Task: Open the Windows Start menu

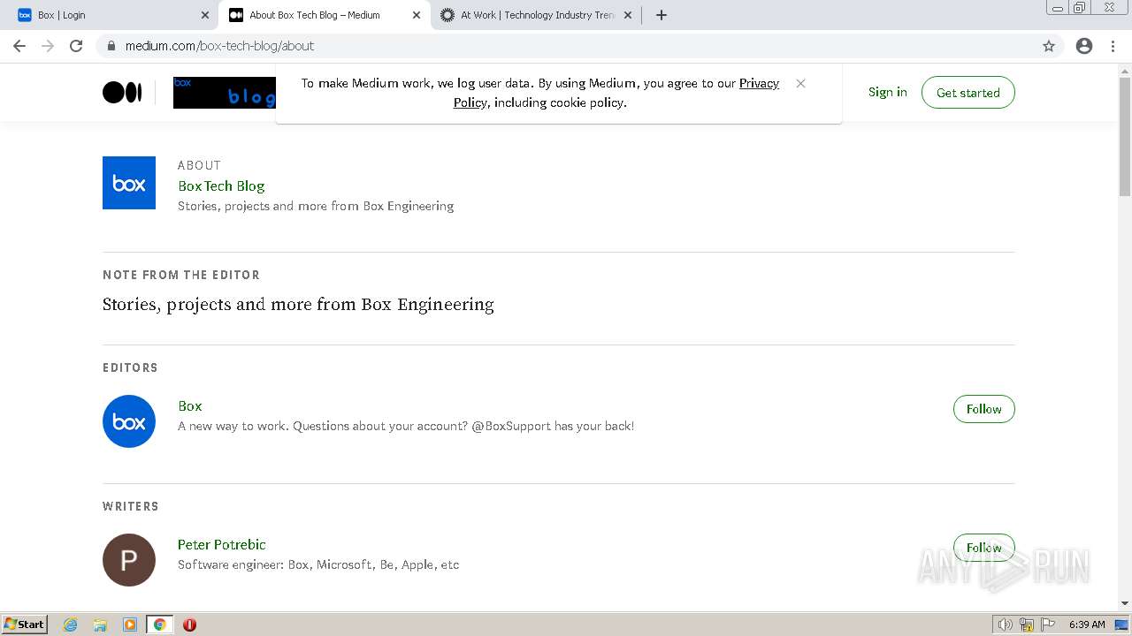Action: (x=24, y=624)
